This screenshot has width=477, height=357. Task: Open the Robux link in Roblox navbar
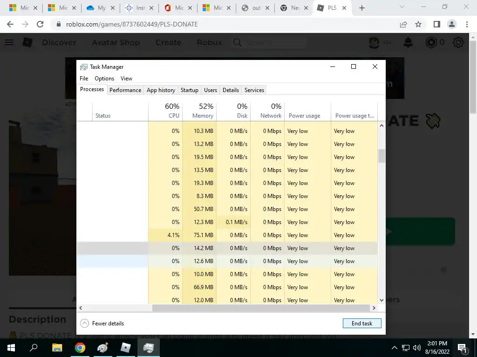click(x=209, y=42)
